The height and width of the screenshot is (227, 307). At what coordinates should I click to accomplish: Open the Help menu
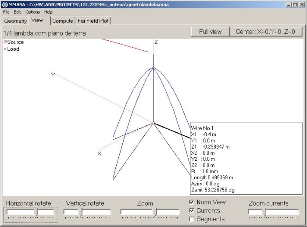(x=48, y=12)
